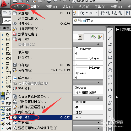Open the 视图(V) menu
131x131 pixels.
51,7
